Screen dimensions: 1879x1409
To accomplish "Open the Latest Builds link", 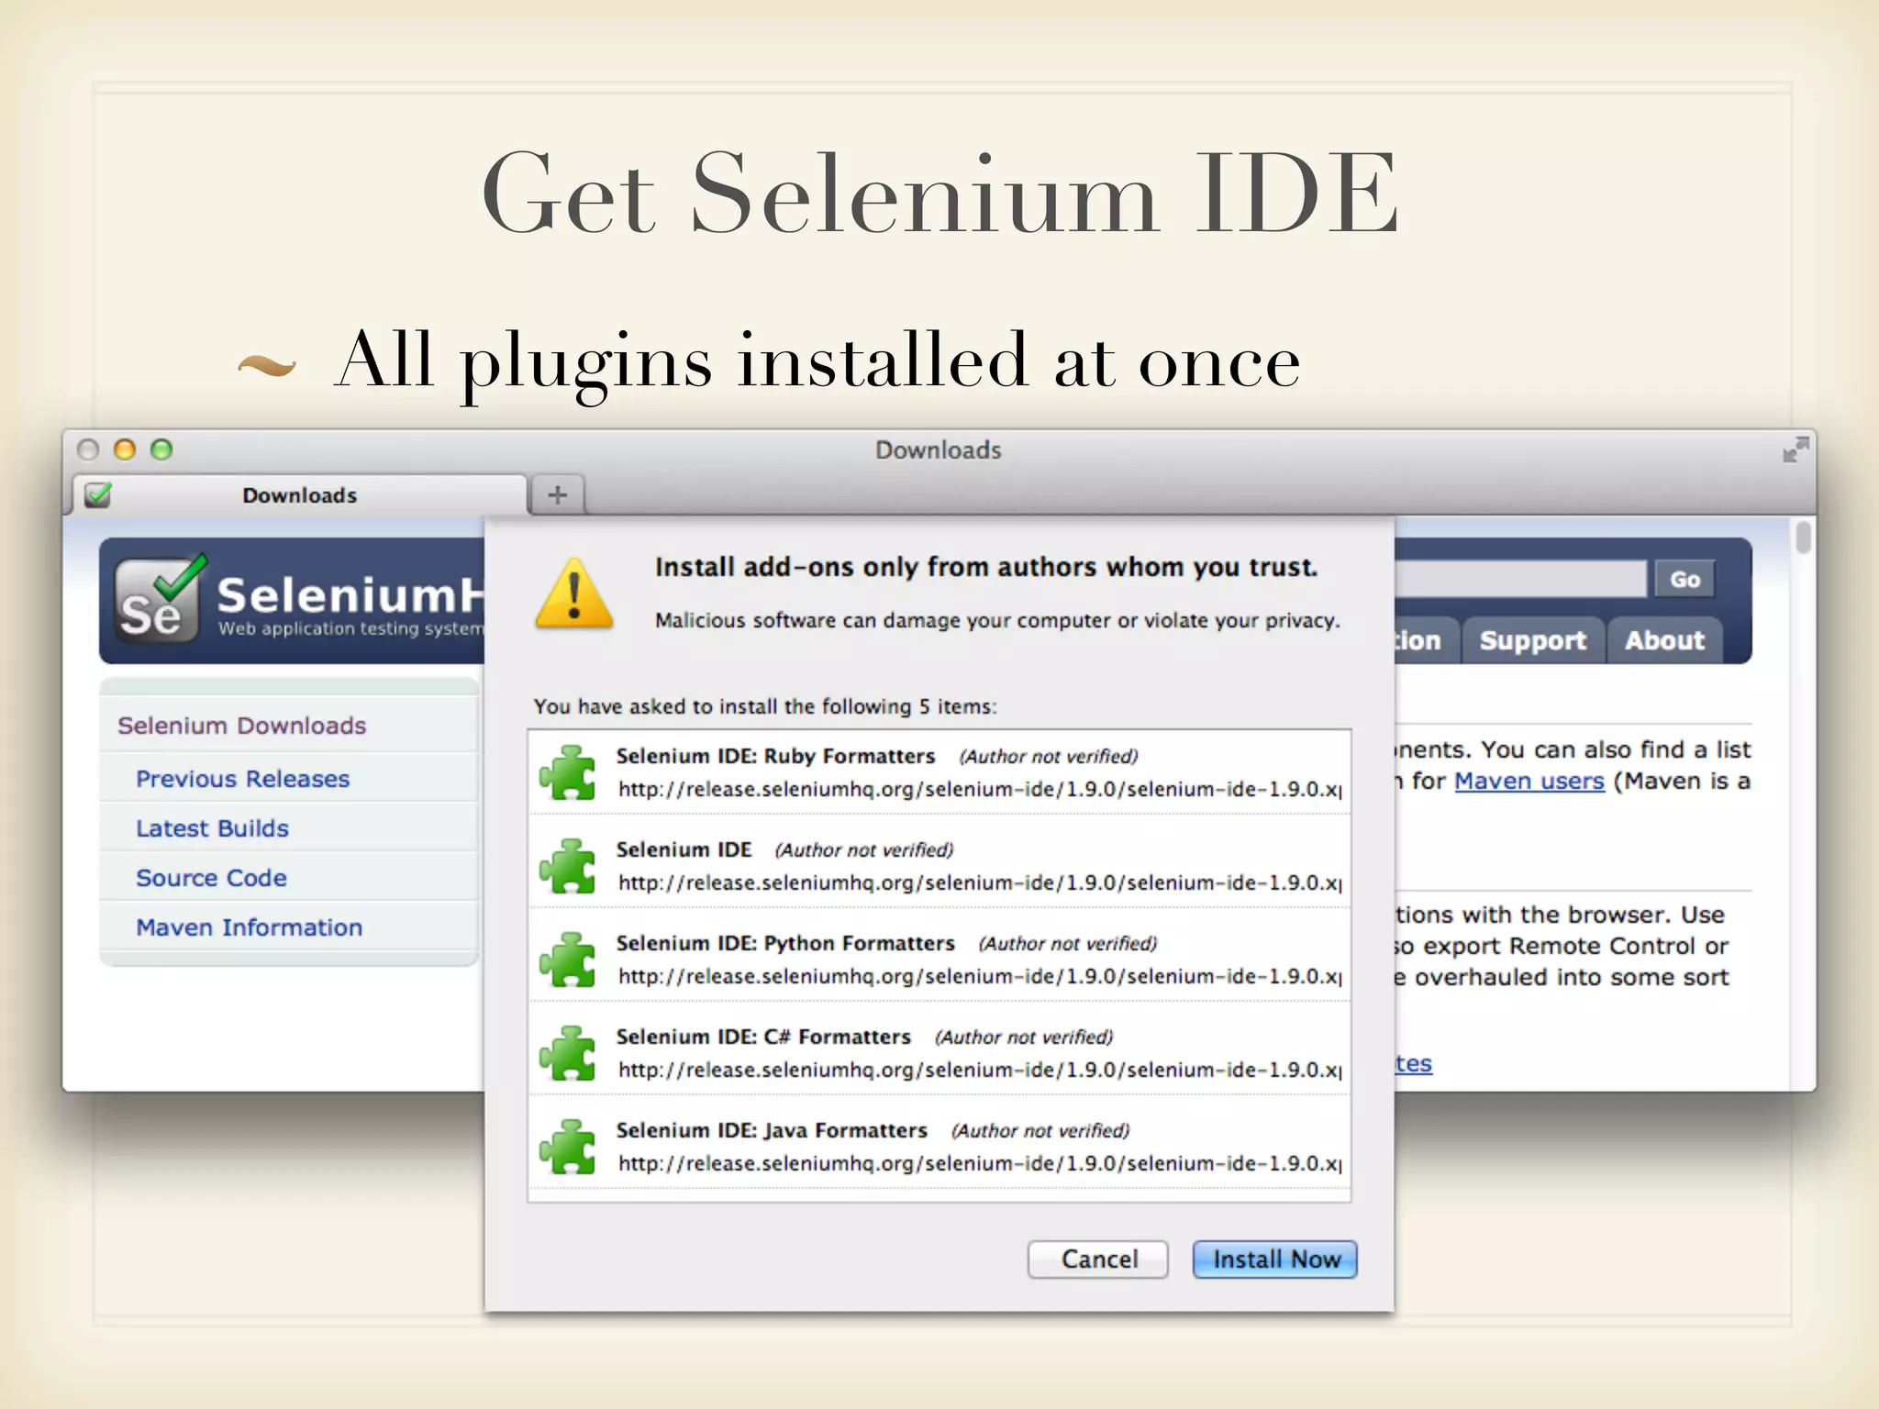I will 213,828.
